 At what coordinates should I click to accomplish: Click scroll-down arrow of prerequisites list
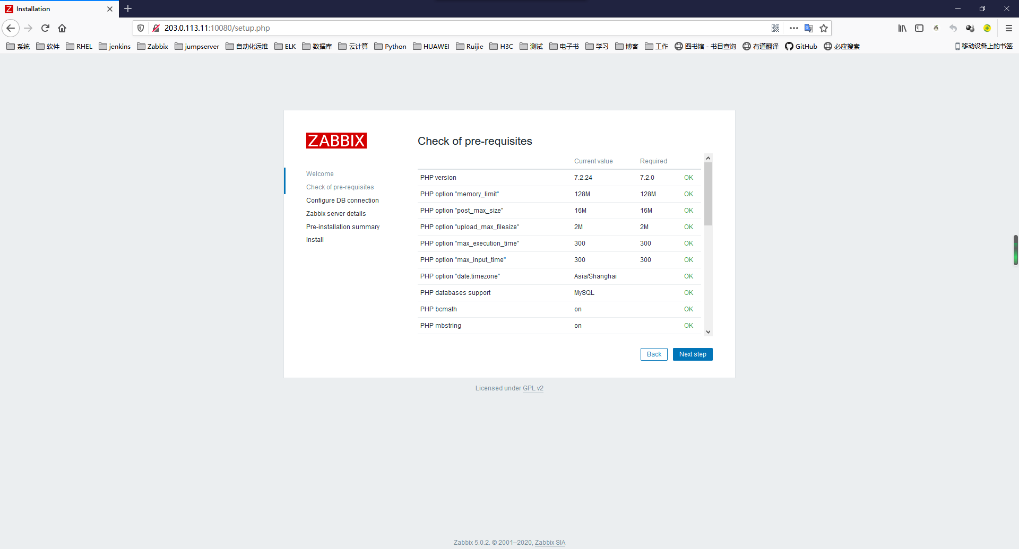(708, 332)
